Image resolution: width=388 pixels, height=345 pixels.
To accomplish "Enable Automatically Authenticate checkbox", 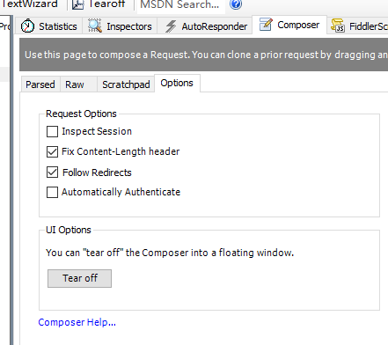I will pyautogui.click(x=52, y=193).
